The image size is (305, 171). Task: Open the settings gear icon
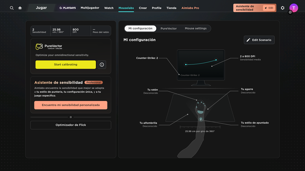[x=282, y=8]
